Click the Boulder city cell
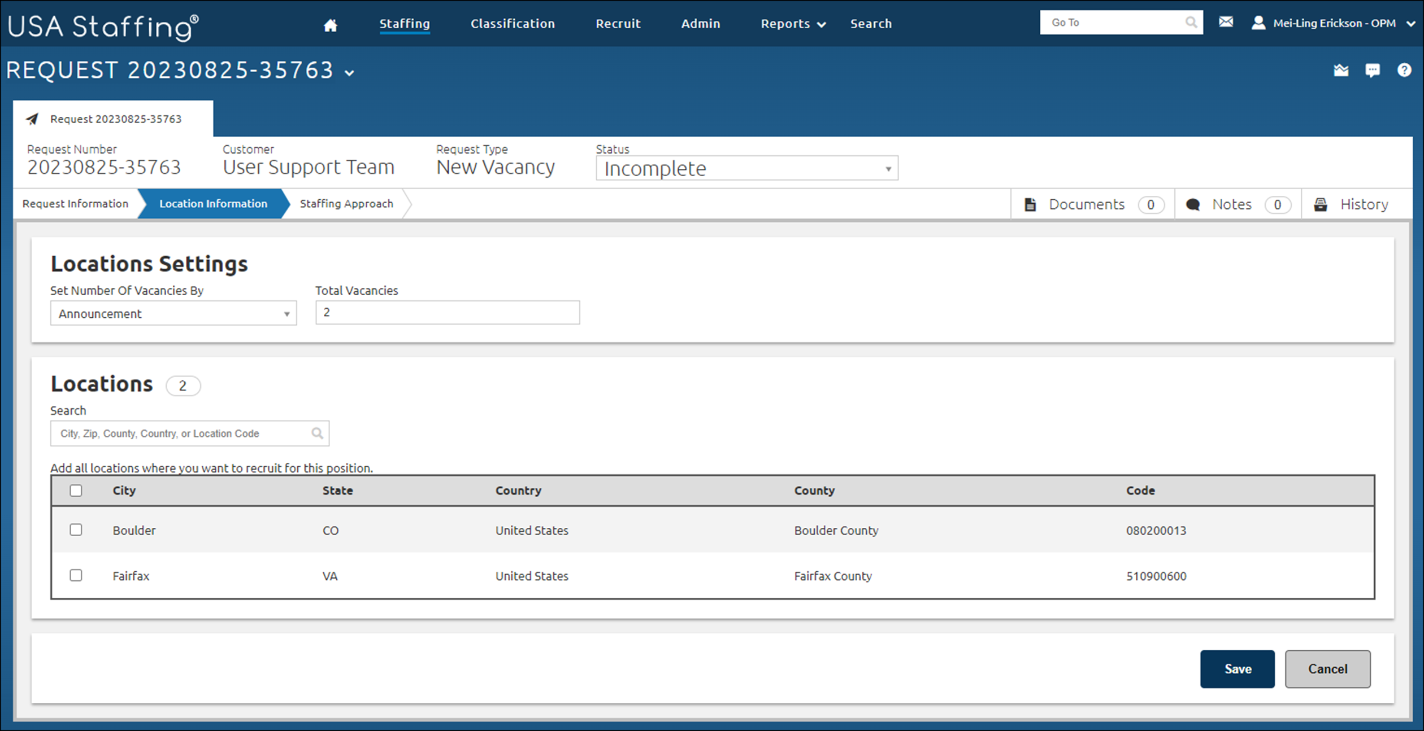The image size is (1424, 731). coord(134,531)
